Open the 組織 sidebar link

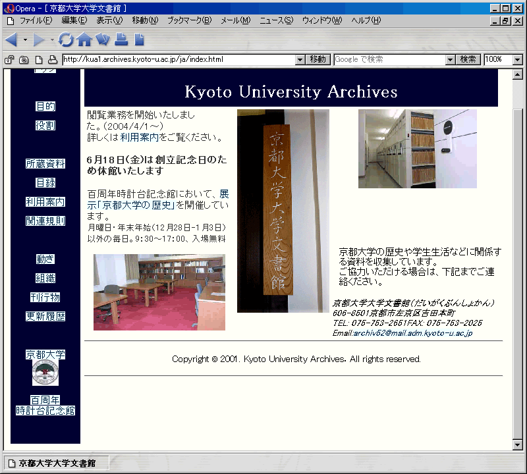(45, 278)
